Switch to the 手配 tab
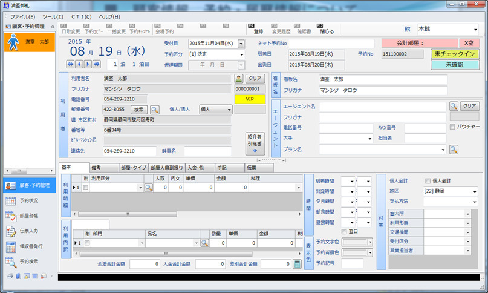Image resolution: width=488 pixels, height=293 pixels. (230, 168)
